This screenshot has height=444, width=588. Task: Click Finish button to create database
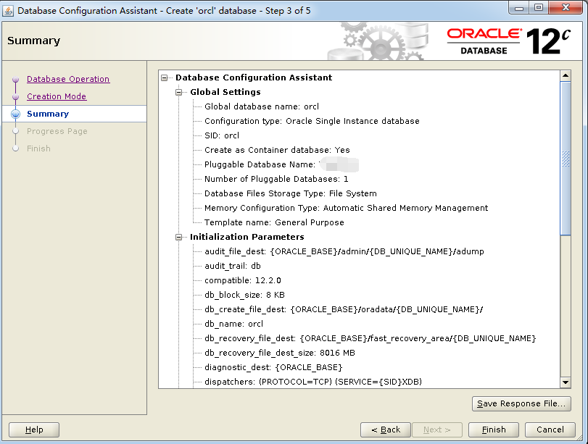point(494,430)
